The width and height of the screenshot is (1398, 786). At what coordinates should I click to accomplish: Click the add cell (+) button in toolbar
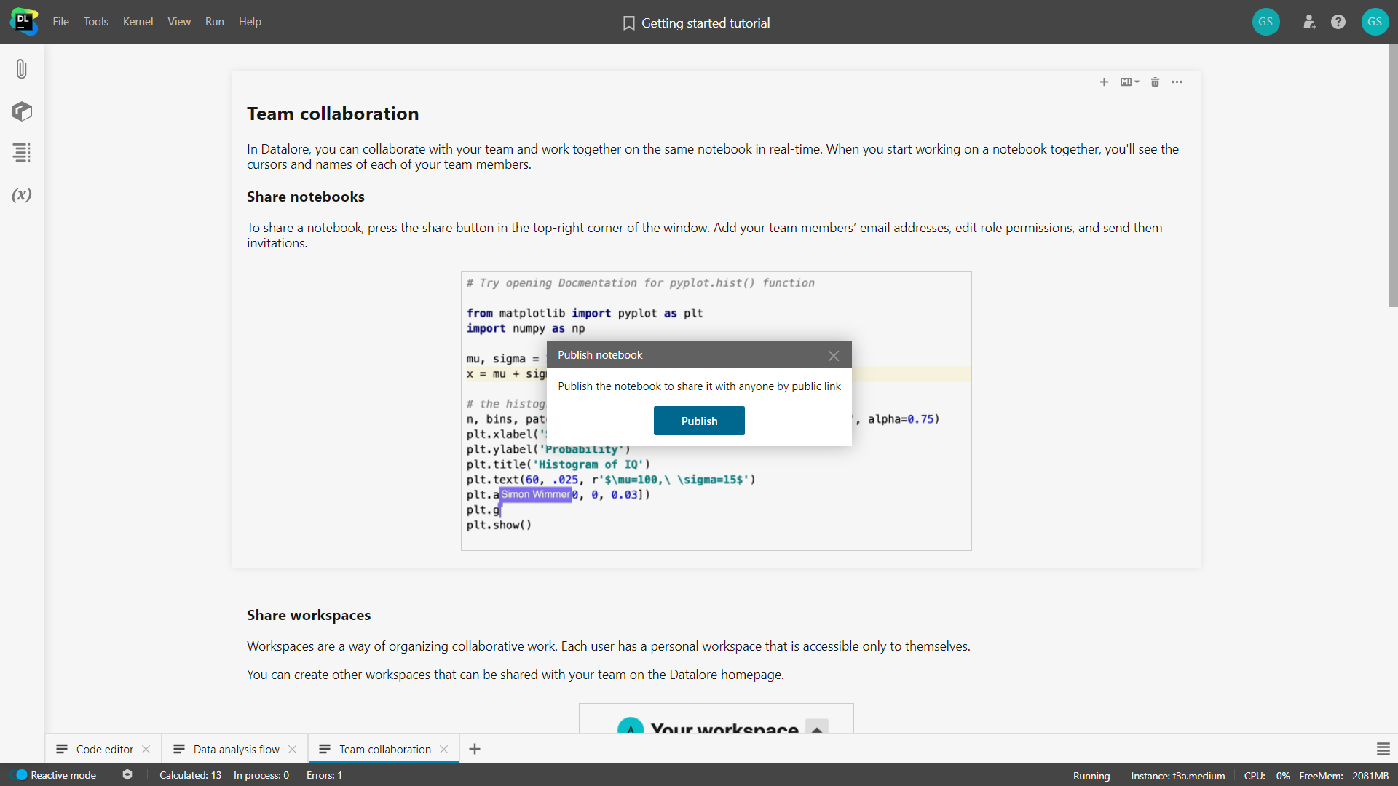(x=1104, y=82)
